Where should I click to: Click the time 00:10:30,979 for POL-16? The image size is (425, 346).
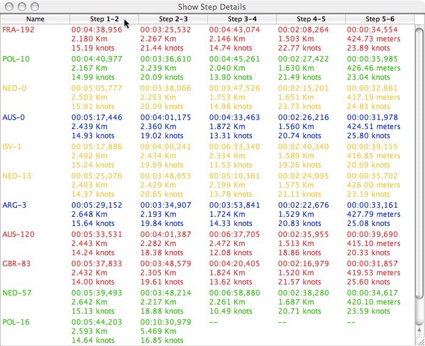pyautogui.click(x=166, y=322)
